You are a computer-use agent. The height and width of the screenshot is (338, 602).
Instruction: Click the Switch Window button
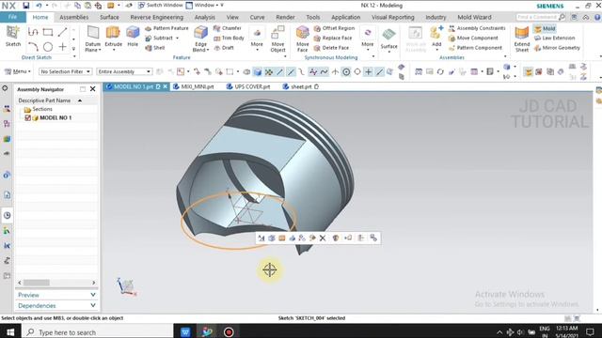[x=160, y=6]
